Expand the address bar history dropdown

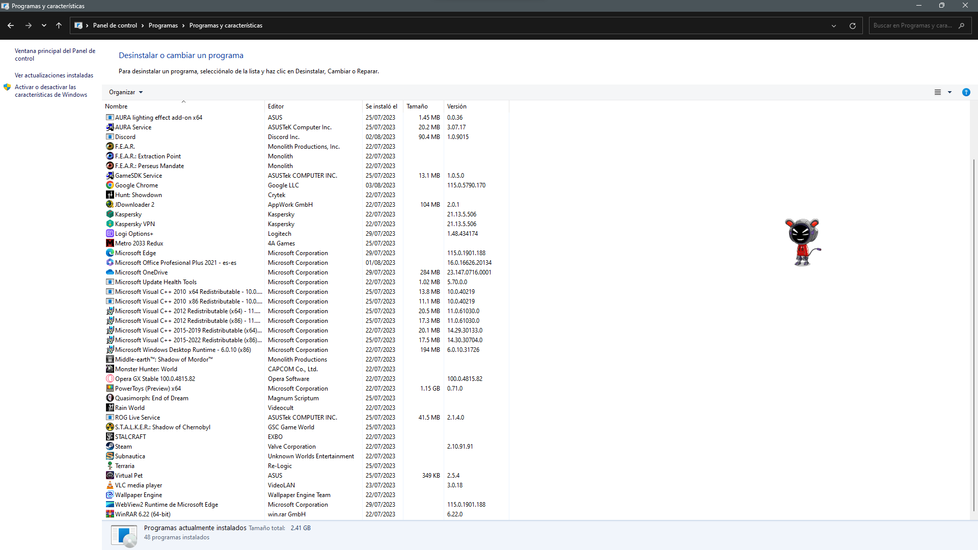(834, 25)
